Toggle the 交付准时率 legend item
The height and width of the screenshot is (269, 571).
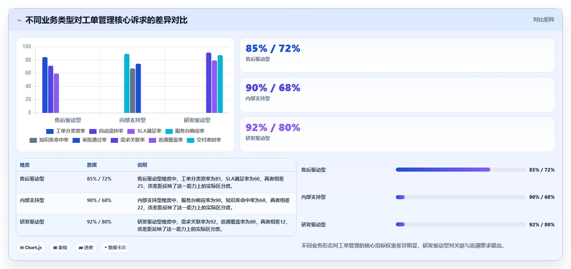click(x=204, y=140)
